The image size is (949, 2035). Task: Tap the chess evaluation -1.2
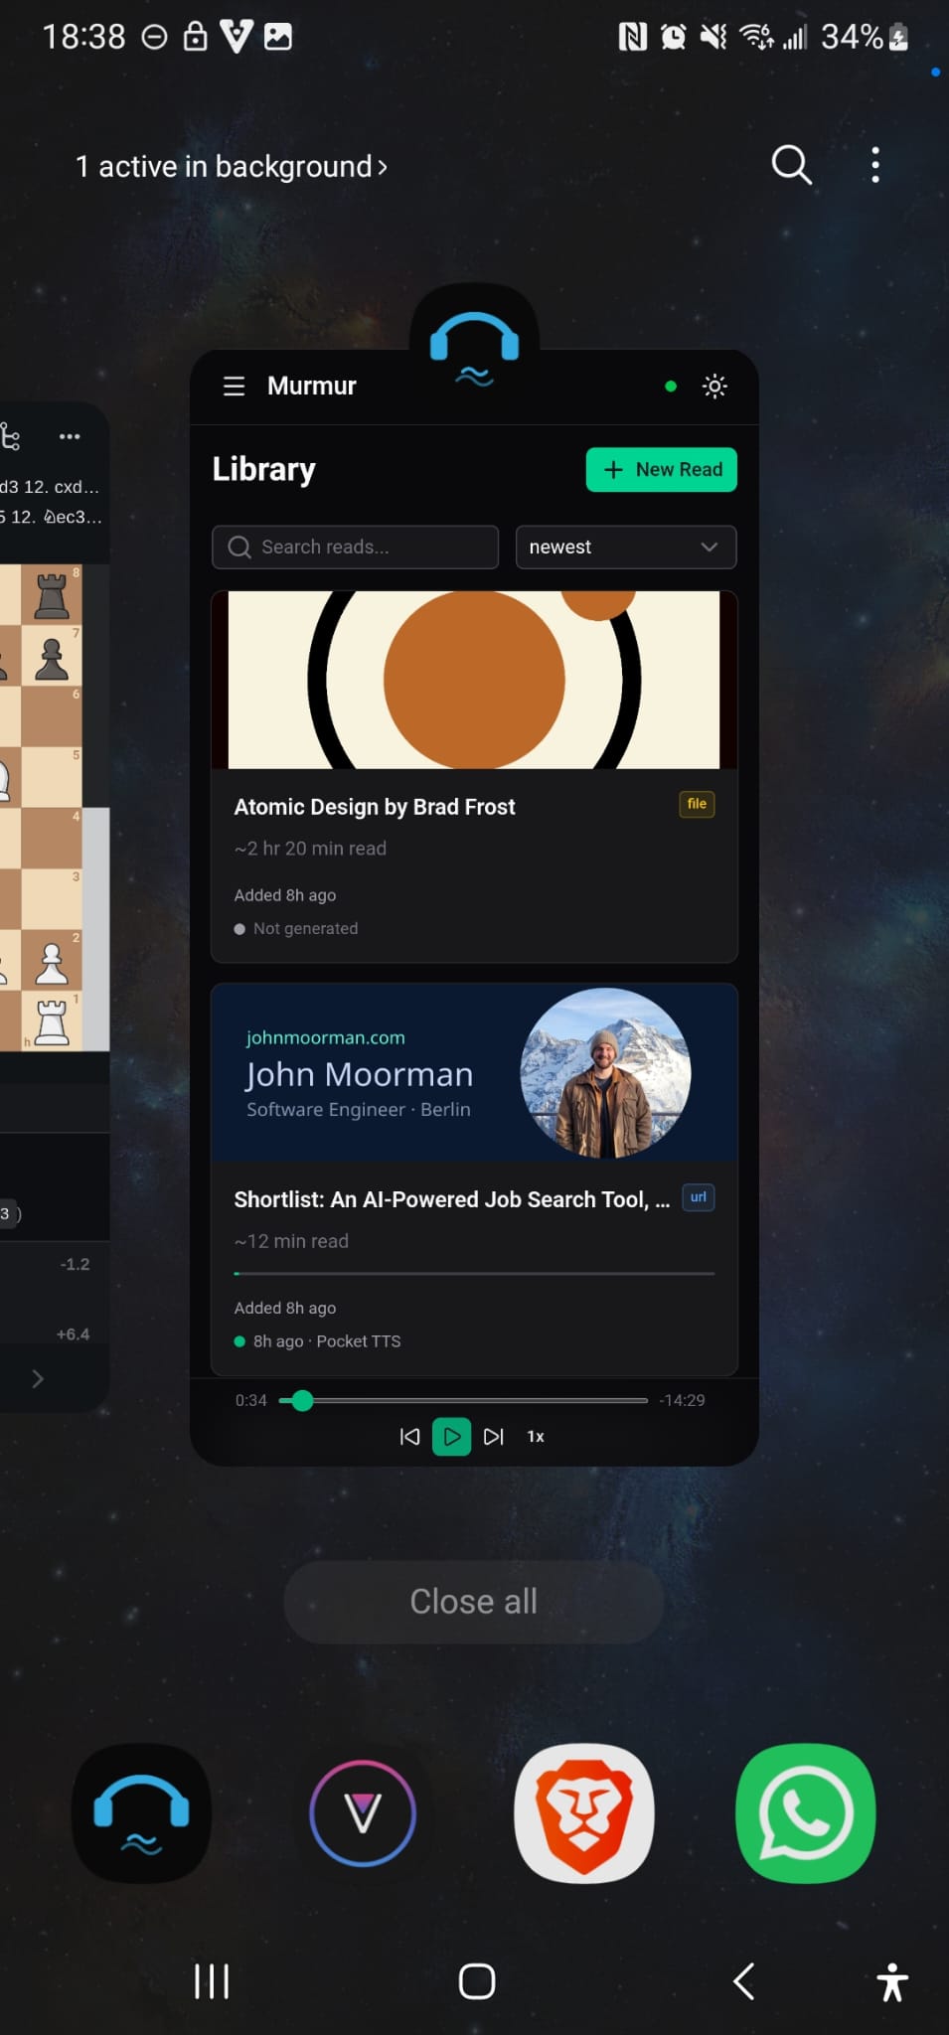click(x=75, y=1265)
